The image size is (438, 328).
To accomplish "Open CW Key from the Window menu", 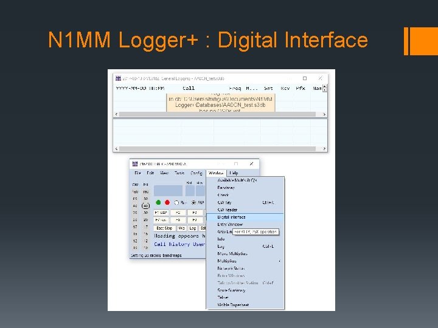I will point(245,202).
